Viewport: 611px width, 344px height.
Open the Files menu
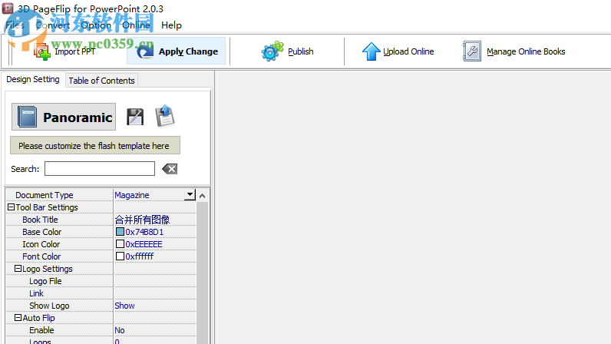pos(15,25)
